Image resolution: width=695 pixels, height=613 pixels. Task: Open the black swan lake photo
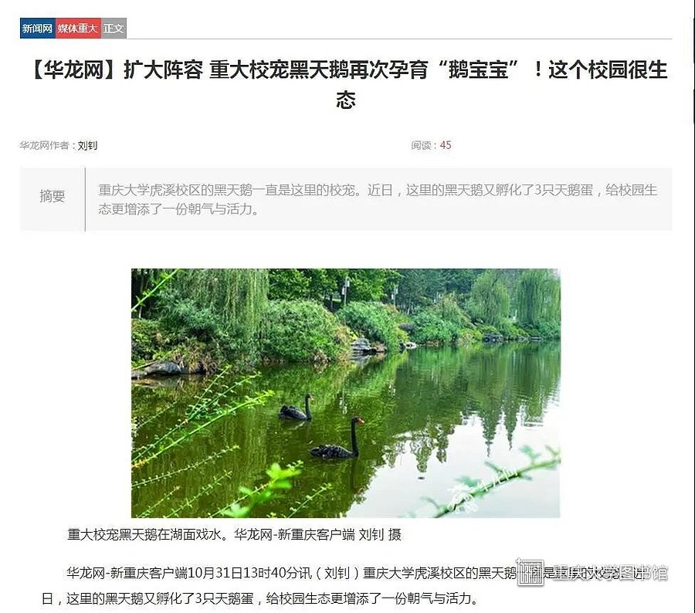tap(346, 393)
